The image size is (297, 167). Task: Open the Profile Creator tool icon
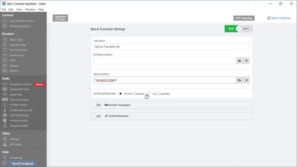pyautogui.click(x=5, y=104)
